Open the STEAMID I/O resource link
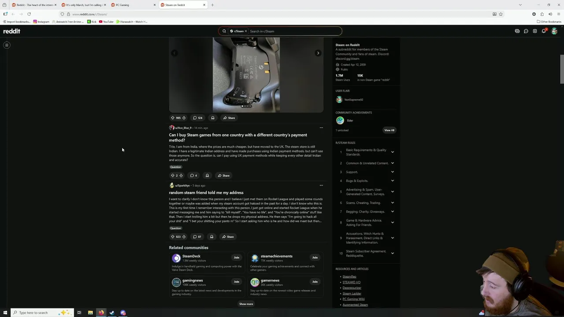Screen dimensions: 564x317 (x=352, y=282)
